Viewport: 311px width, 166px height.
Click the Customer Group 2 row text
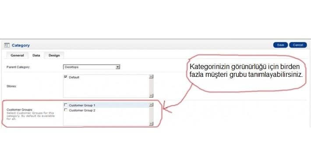pyautogui.click(x=82, y=110)
